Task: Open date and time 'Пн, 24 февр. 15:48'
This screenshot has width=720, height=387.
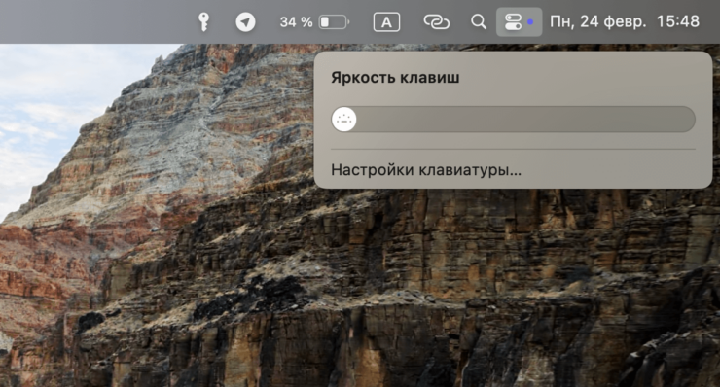Action: click(x=625, y=21)
